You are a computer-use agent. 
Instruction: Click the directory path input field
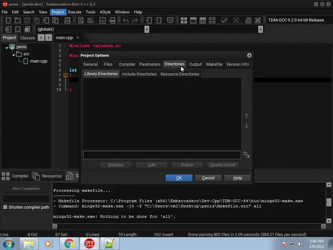(162, 155)
